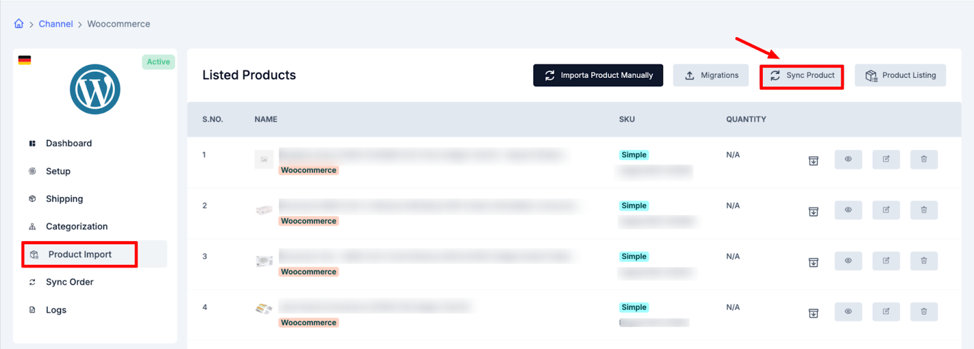This screenshot has width=974, height=349.
Task: Edit product in row 3
Action: (886, 261)
